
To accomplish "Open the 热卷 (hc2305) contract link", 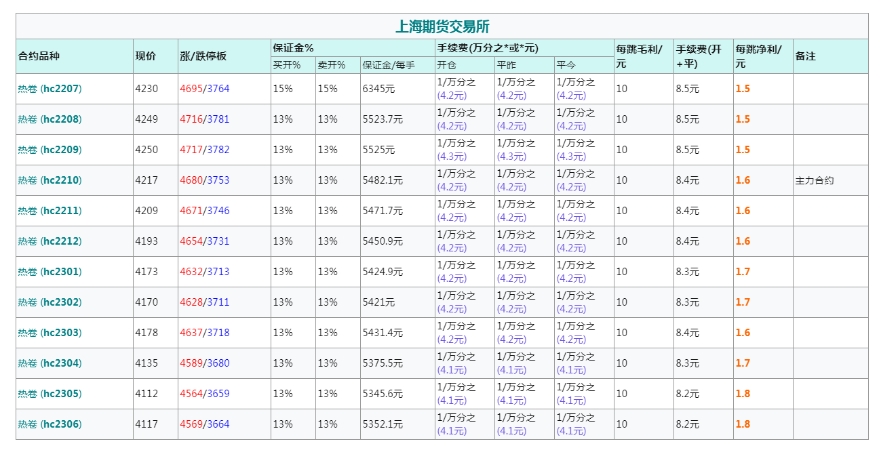I will tap(50, 394).
